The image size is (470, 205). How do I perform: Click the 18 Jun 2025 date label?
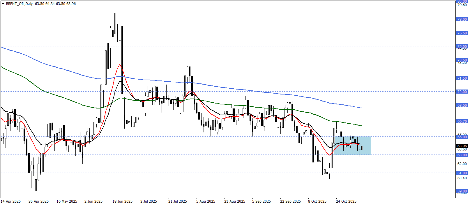(122, 201)
